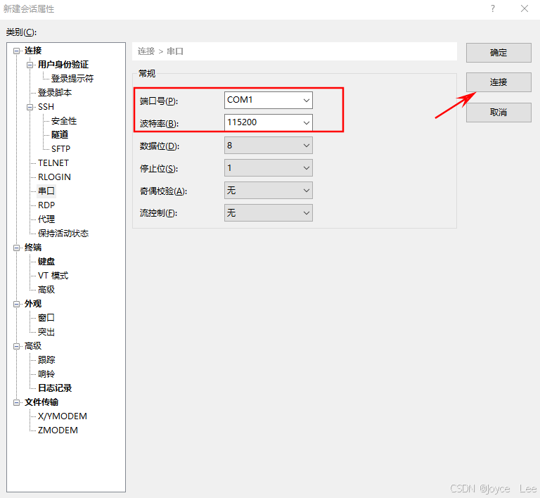Open the 端口号 COM1 dropdown
The image size is (540, 498).
click(x=269, y=100)
